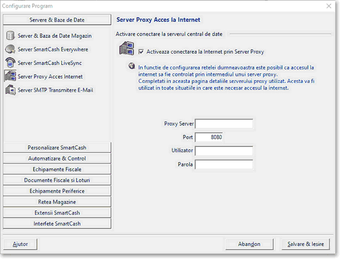351x266 pixels.
Task: Toggle Activeaza conectarea la Internet prin Server Proxy
Action: tap(141, 52)
